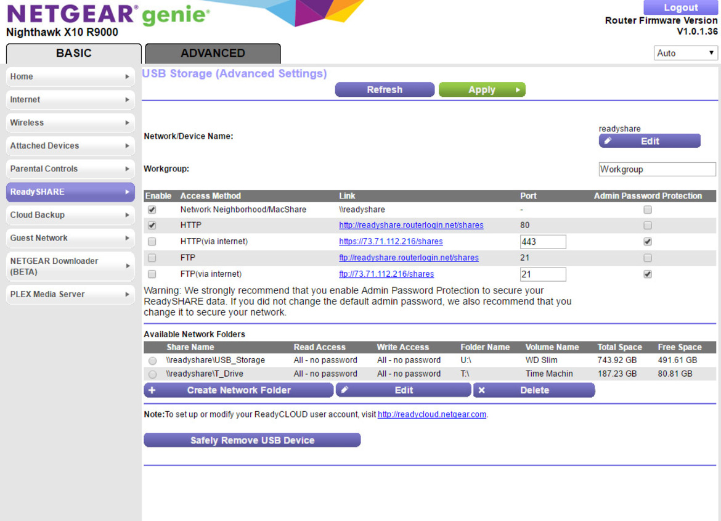This screenshot has height=521, width=721.
Task: Open the Home menu item
Action: coord(70,76)
